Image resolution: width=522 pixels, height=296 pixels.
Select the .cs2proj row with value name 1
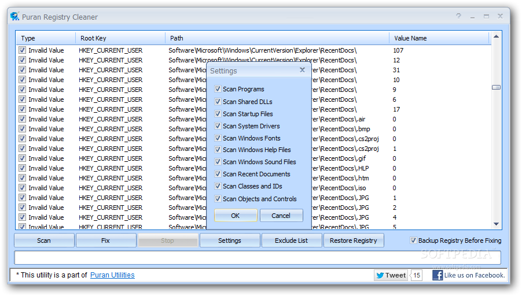(253, 149)
